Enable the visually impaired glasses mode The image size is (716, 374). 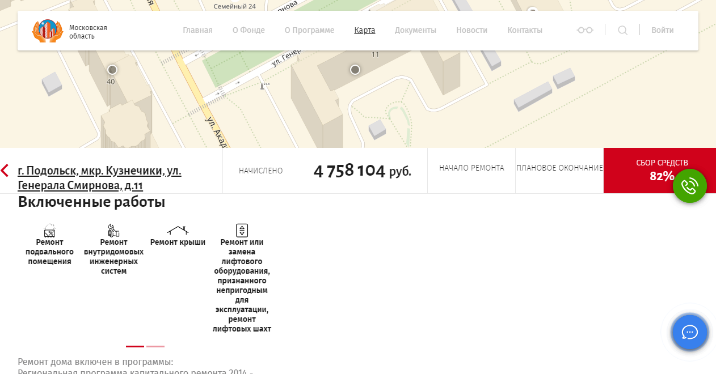click(x=584, y=30)
